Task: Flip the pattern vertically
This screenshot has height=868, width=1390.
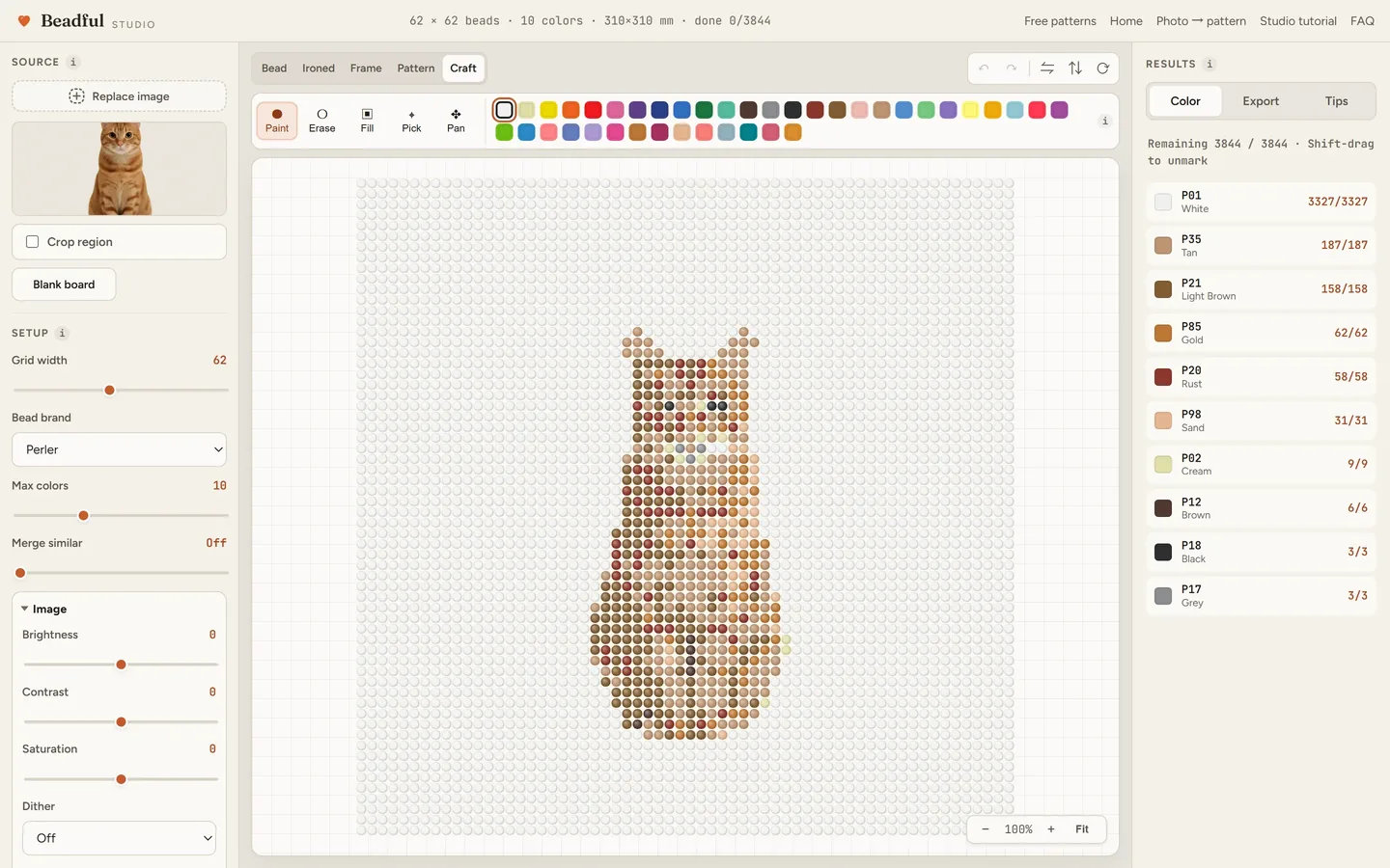Action: [x=1075, y=68]
